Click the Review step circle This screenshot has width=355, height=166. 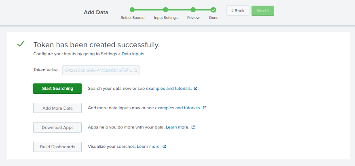point(193,10)
